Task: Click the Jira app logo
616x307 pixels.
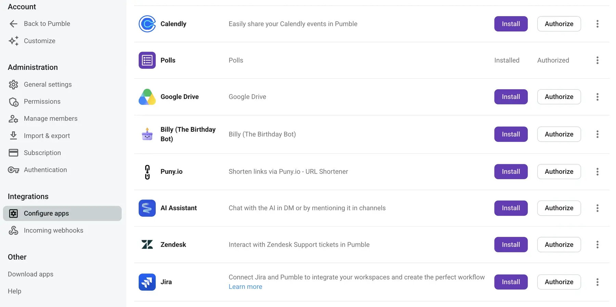Action: pos(147,282)
